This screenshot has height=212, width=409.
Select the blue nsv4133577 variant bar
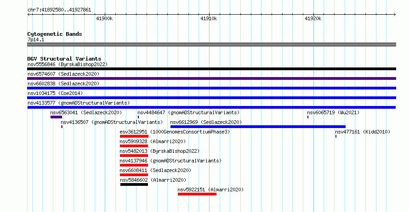(x=211, y=107)
